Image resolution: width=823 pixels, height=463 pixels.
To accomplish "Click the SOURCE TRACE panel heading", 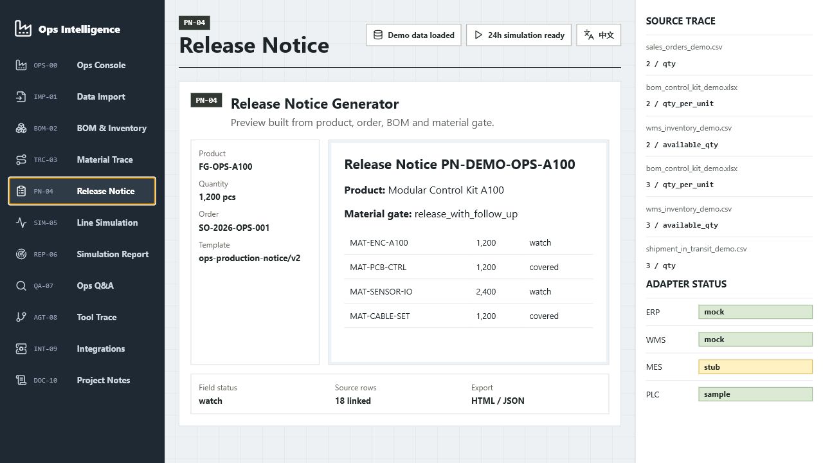I will click(x=680, y=21).
